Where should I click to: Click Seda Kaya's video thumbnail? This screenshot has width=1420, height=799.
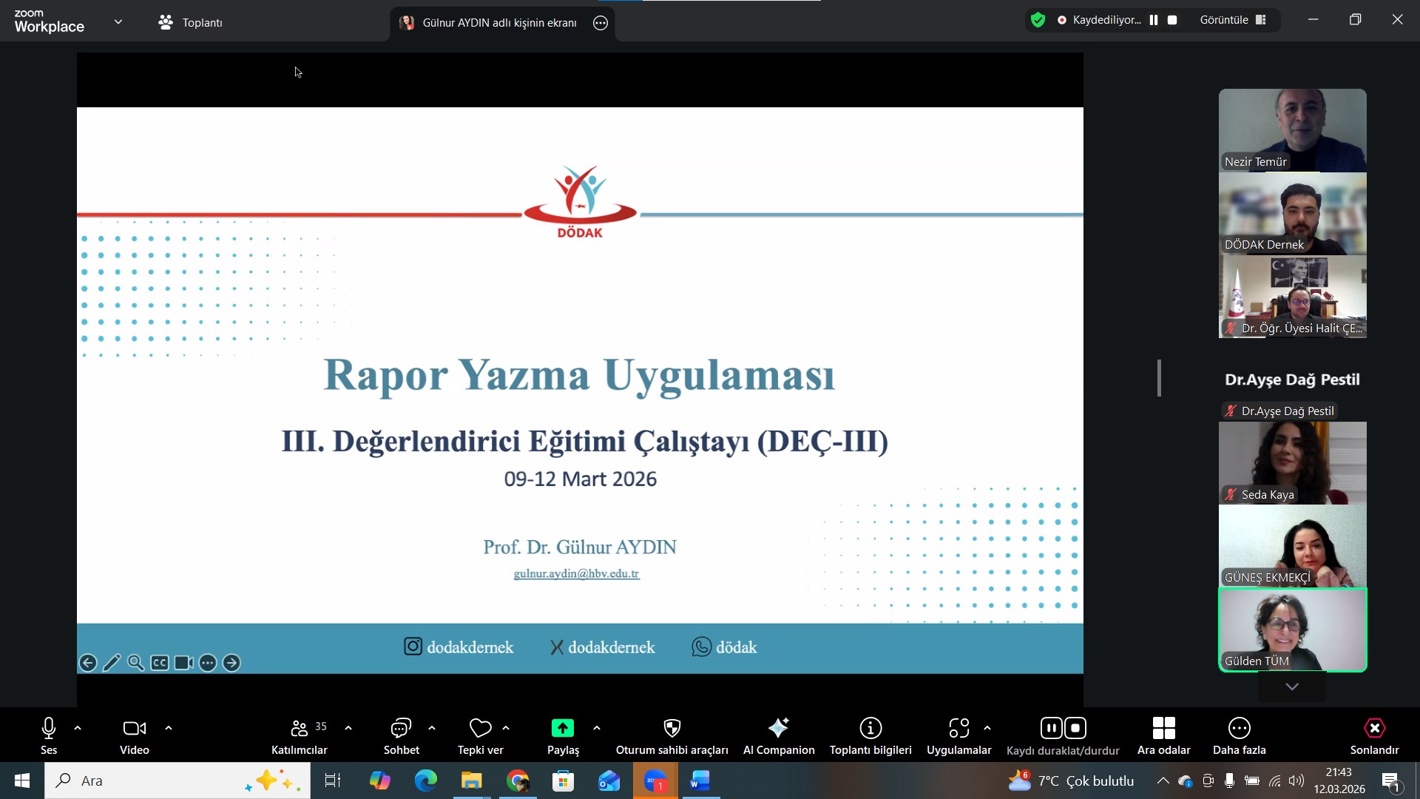tap(1292, 463)
